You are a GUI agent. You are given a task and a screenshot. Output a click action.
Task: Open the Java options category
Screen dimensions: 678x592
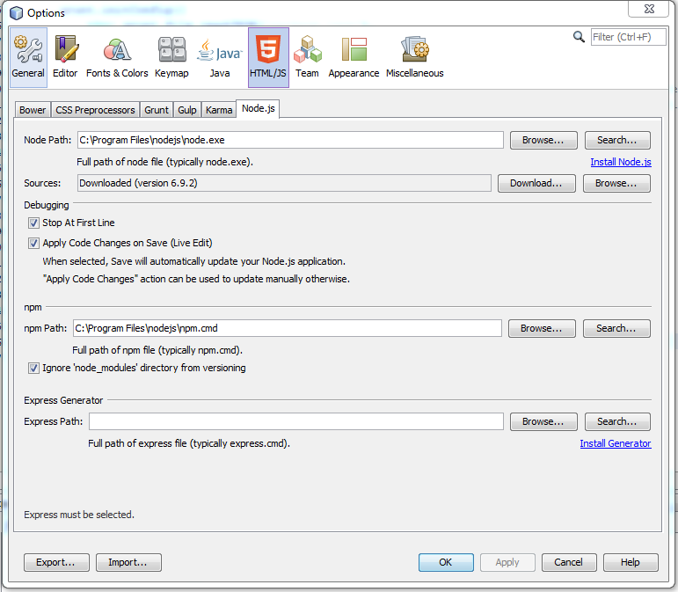pos(220,57)
